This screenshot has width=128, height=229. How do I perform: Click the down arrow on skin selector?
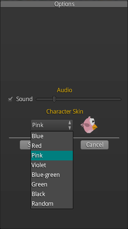pos(70,128)
